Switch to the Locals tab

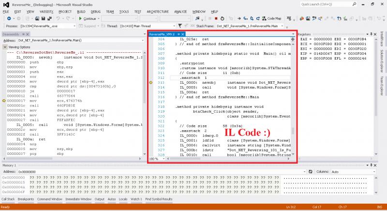point(123,199)
